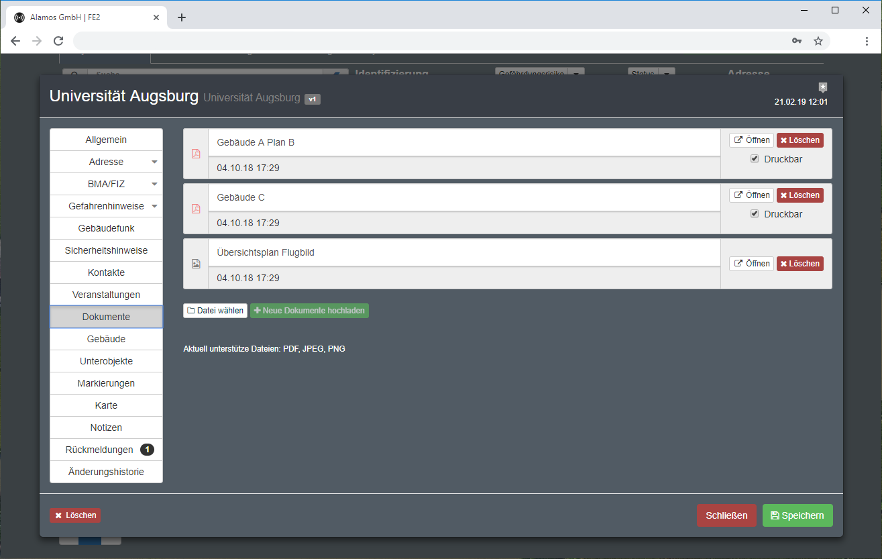Viewport: 882px width, 559px height.
Task: Edit the Gebäude A Plan B name field
Action: pyautogui.click(x=464, y=142)
